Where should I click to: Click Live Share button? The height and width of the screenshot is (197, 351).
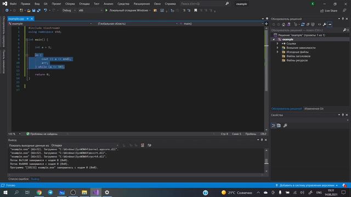pyautogui.click(x=329, y=10)
